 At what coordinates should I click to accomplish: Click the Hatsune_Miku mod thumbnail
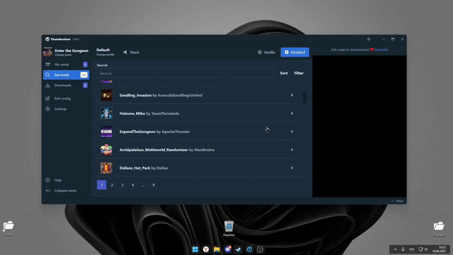click(x=106, y=113)
